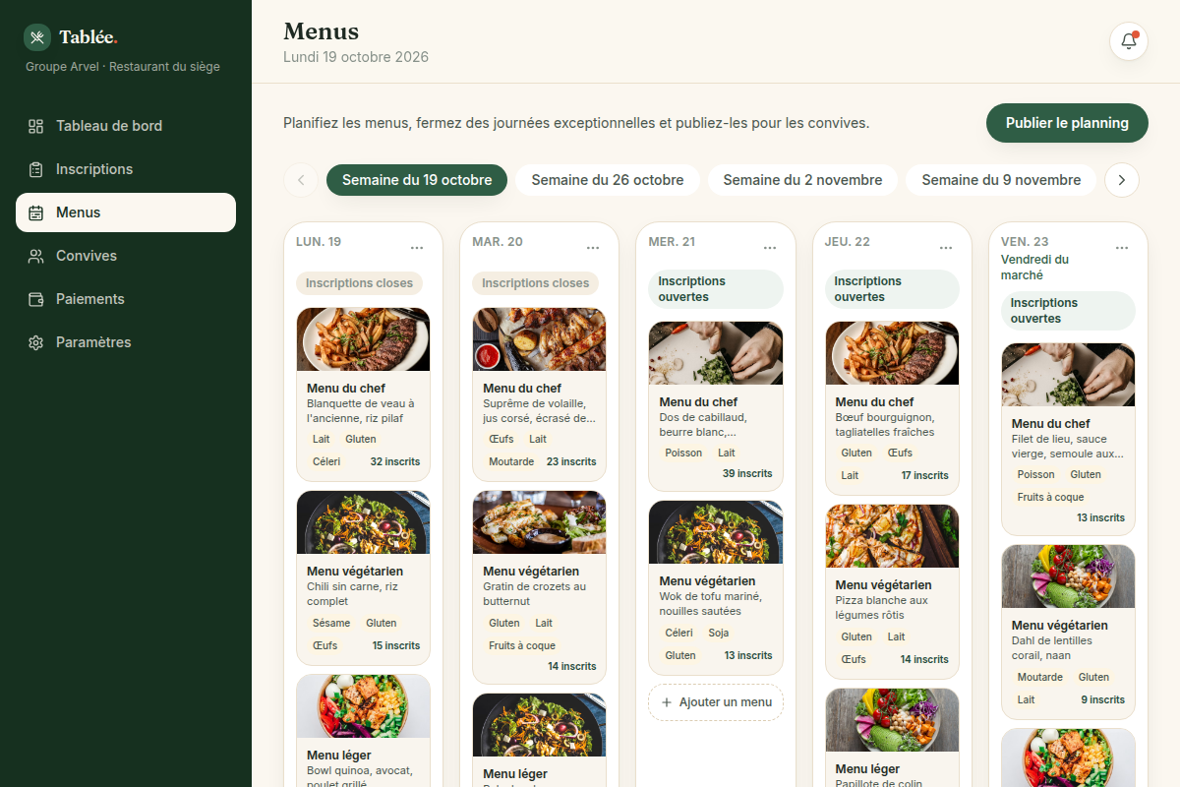Viewport: 1180px width, 787px height.
Task: Open Tuesday's Menu végétarien gratin photo
Action: (539, 522)
